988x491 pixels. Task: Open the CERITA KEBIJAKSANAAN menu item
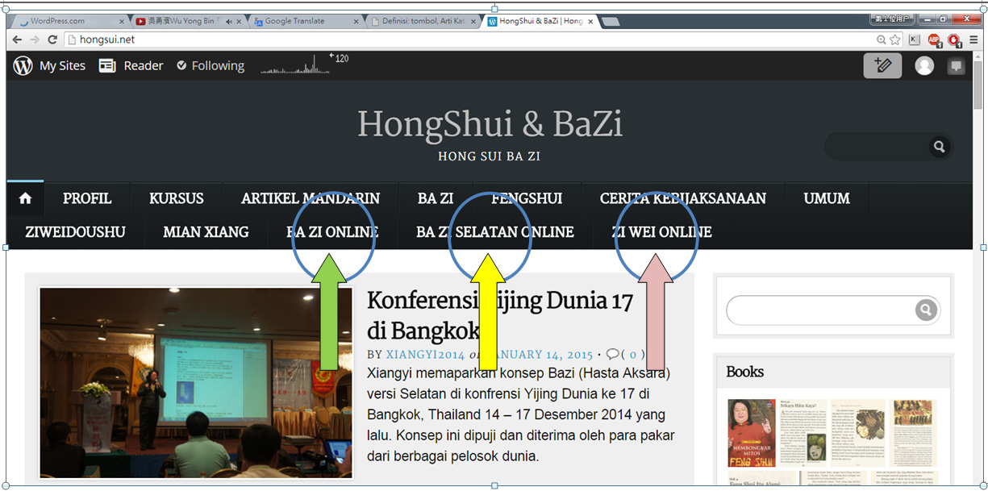click(683, 198)
